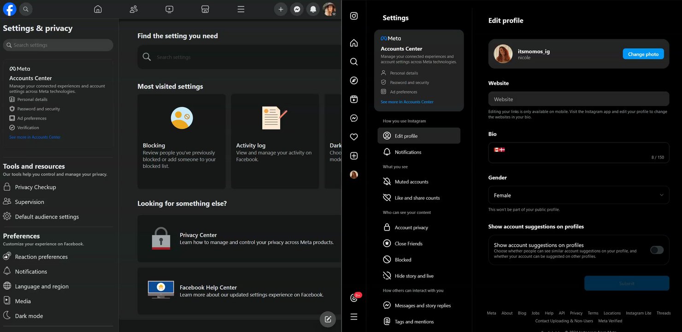Open Instagram Notifications settings
Viewport: 682px width, 332px height.
pyautogui.click(x=419, y=152)
